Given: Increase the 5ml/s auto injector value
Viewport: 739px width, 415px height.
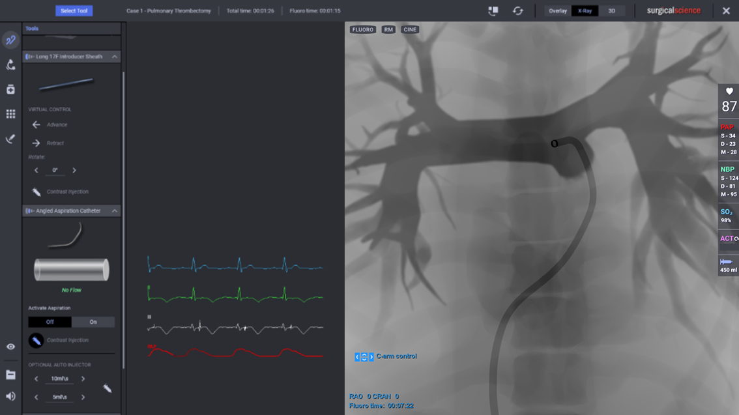Looking at the screenshot, I should [x=83, y=397].
